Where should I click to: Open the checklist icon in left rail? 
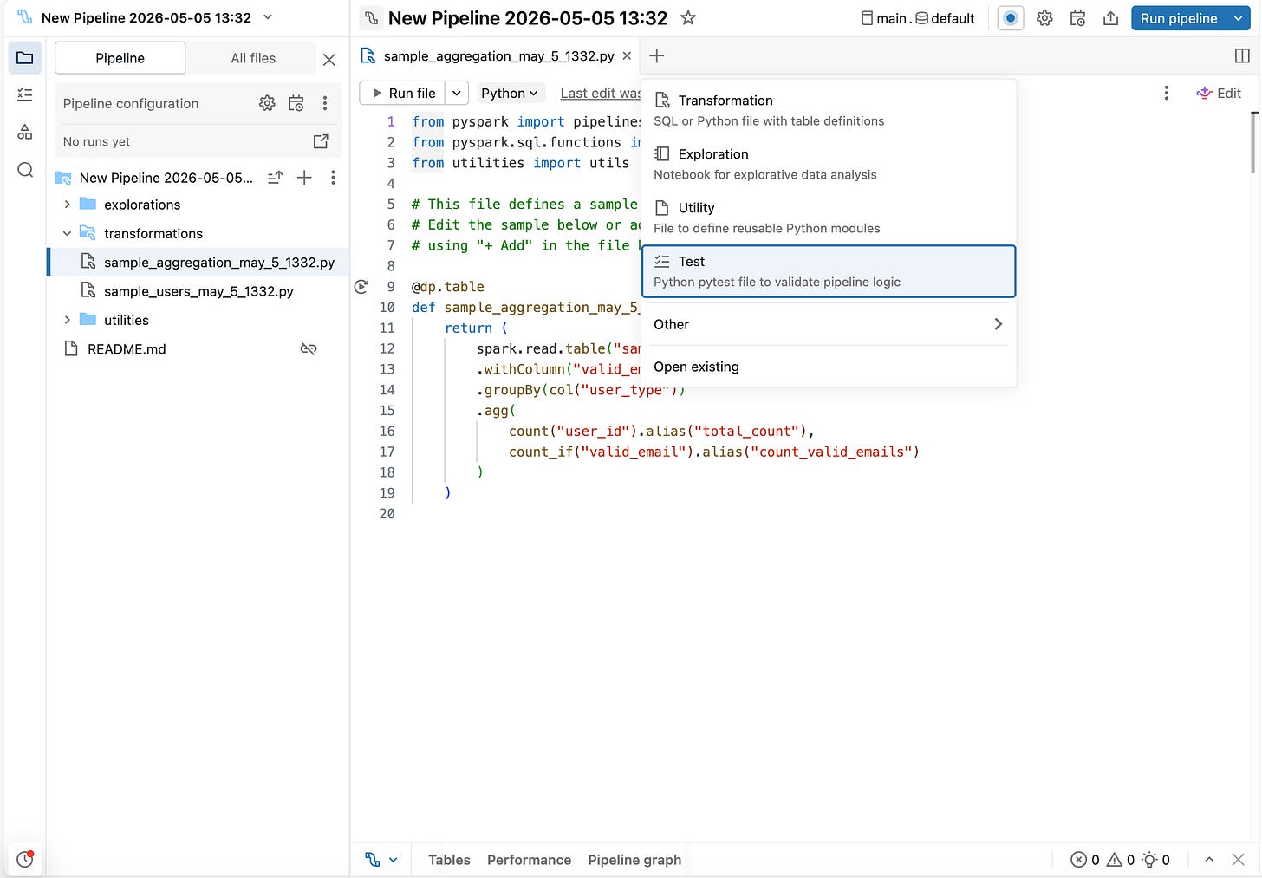(24, 94)
